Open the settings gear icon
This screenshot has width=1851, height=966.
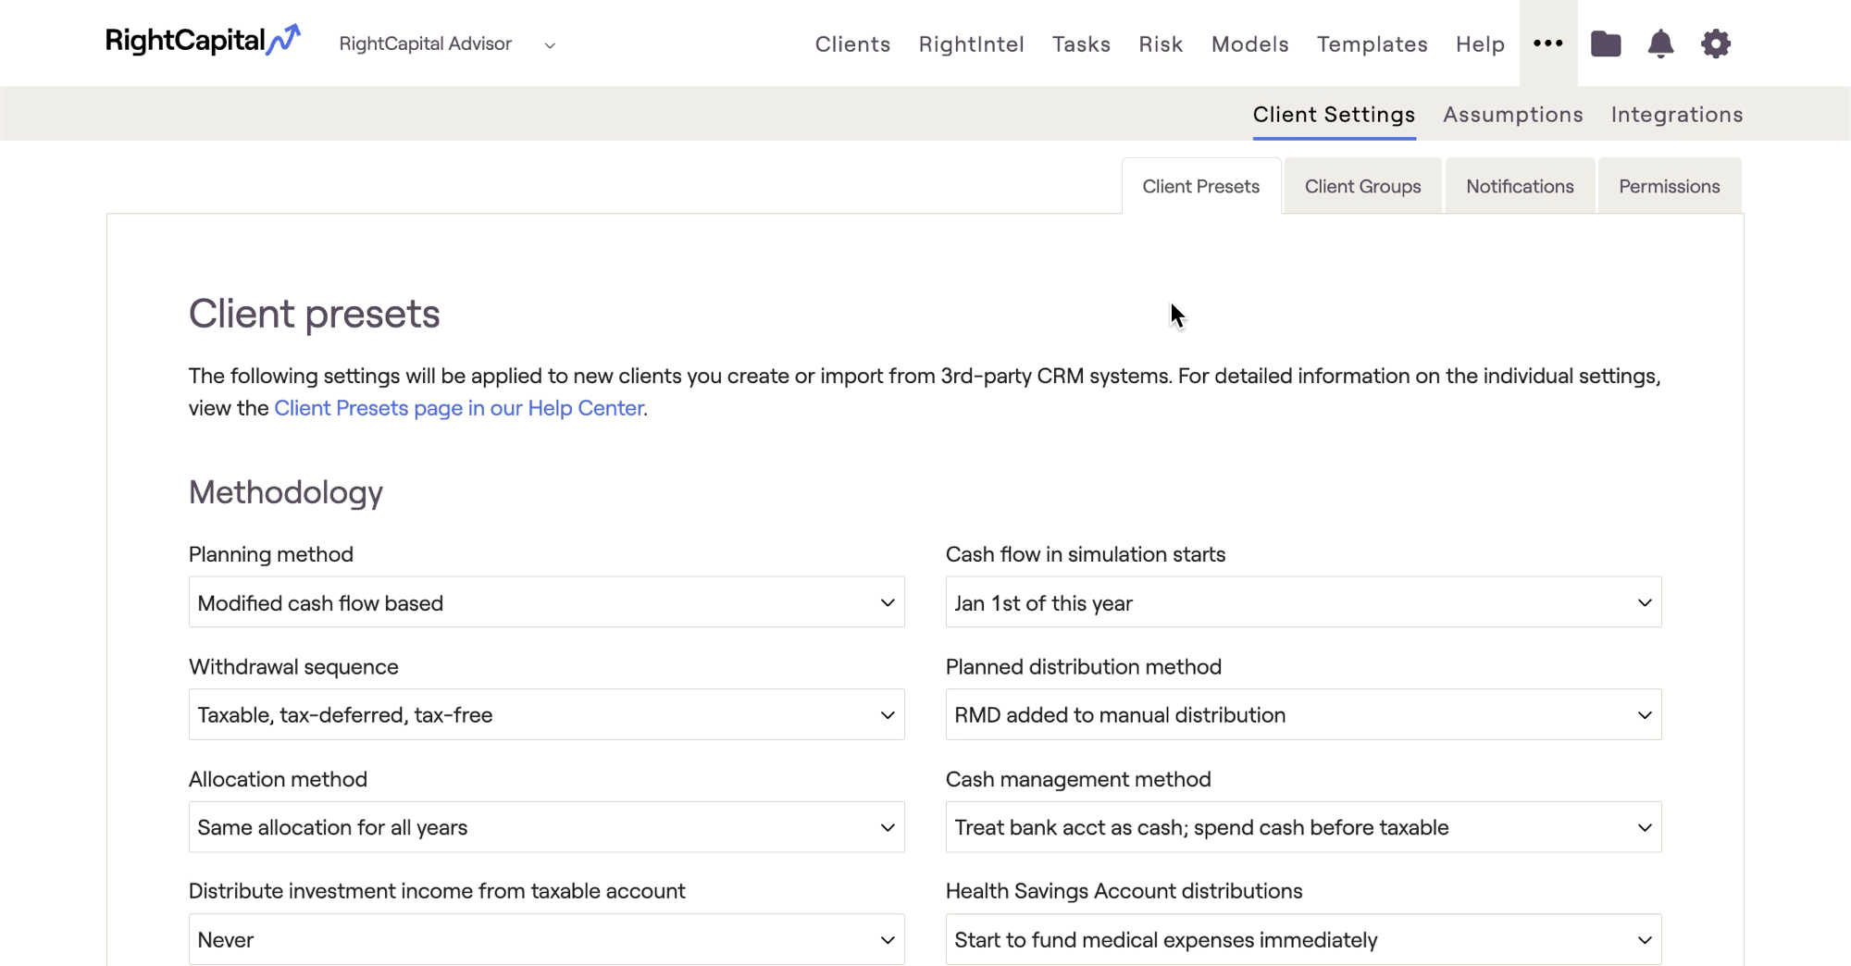coord(1716,43)
